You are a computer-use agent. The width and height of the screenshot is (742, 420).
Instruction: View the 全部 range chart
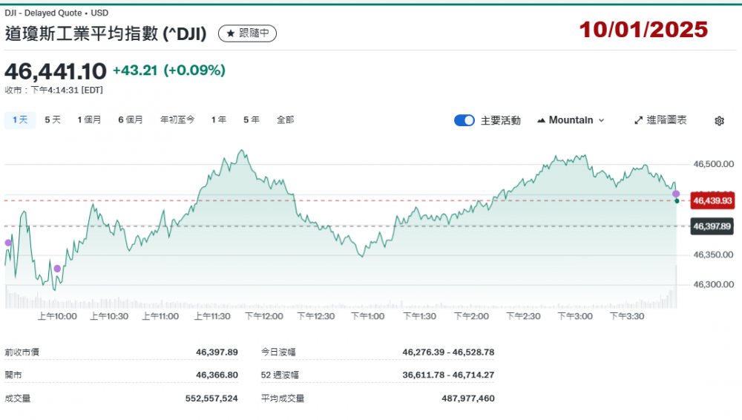(285, 119)
